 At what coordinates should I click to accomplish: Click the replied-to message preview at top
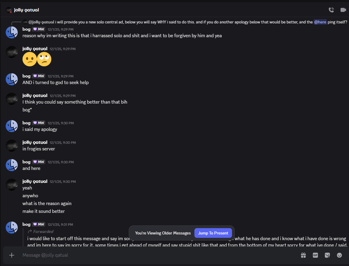click(x=180, y=22)
